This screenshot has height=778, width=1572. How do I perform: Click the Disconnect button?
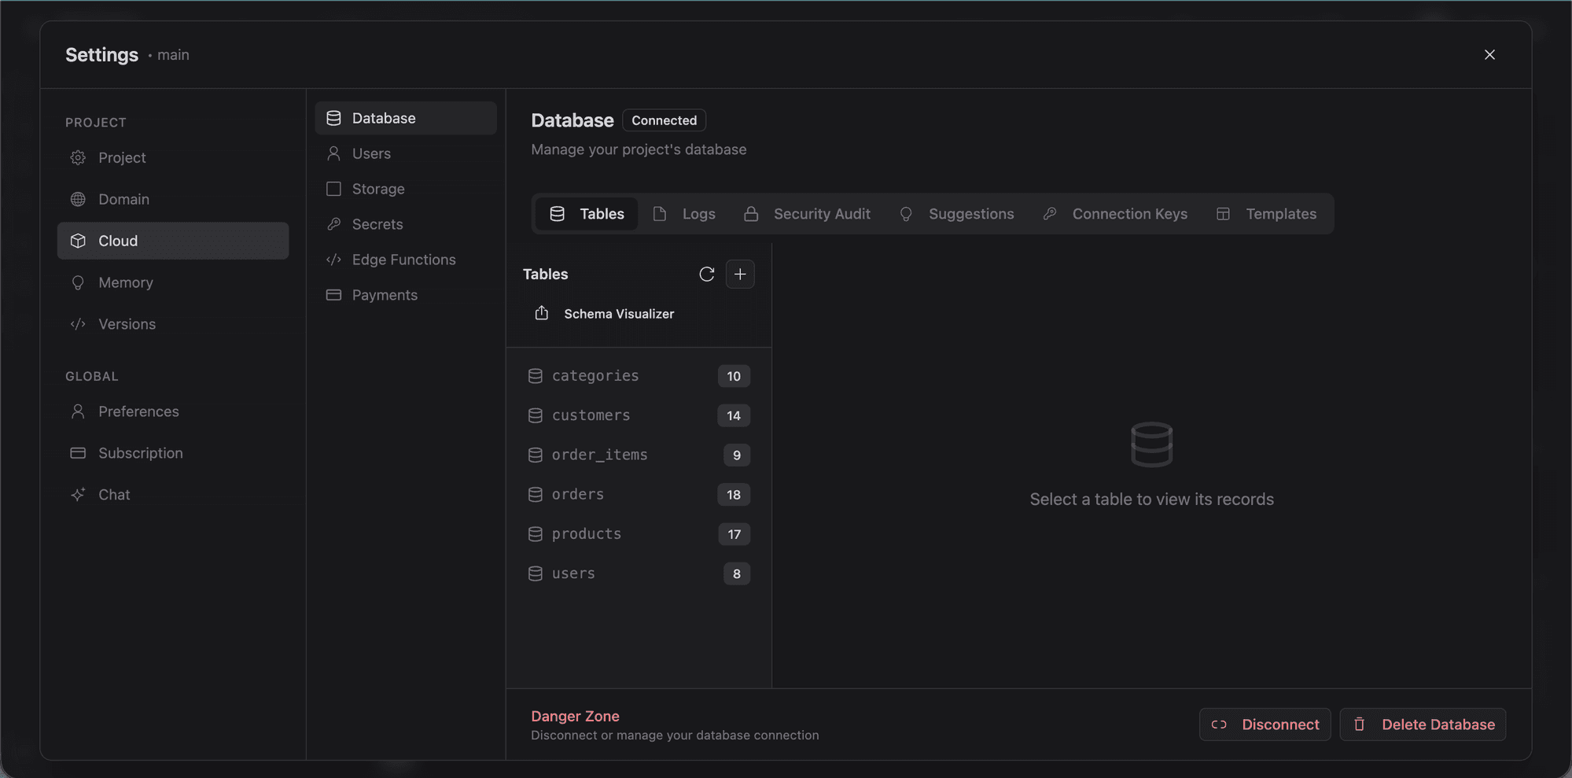click(1265, 725)
